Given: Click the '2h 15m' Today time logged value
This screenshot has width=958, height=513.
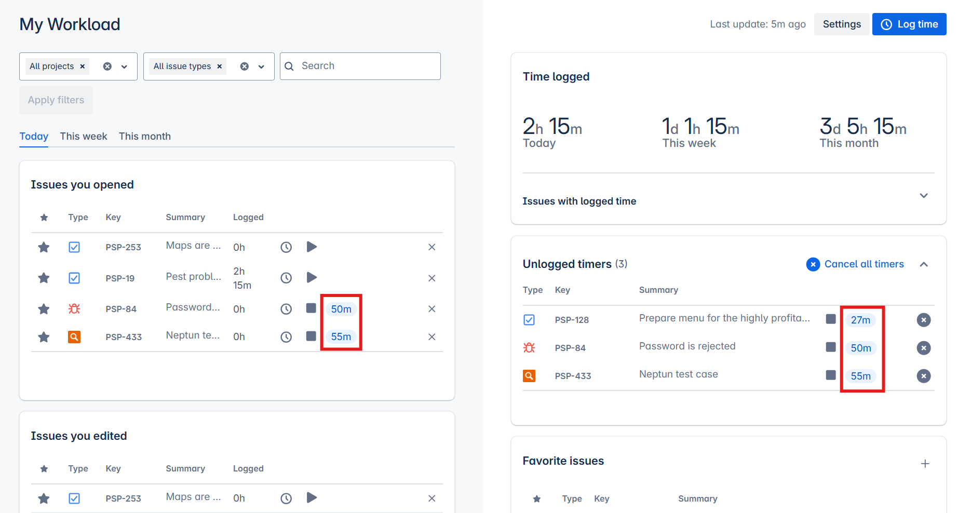Looking at the screenshot, I should [552, 126].
